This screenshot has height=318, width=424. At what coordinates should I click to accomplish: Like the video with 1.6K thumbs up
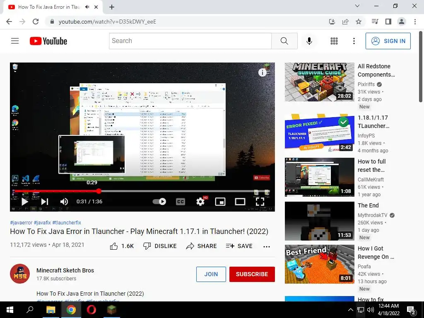122,246
